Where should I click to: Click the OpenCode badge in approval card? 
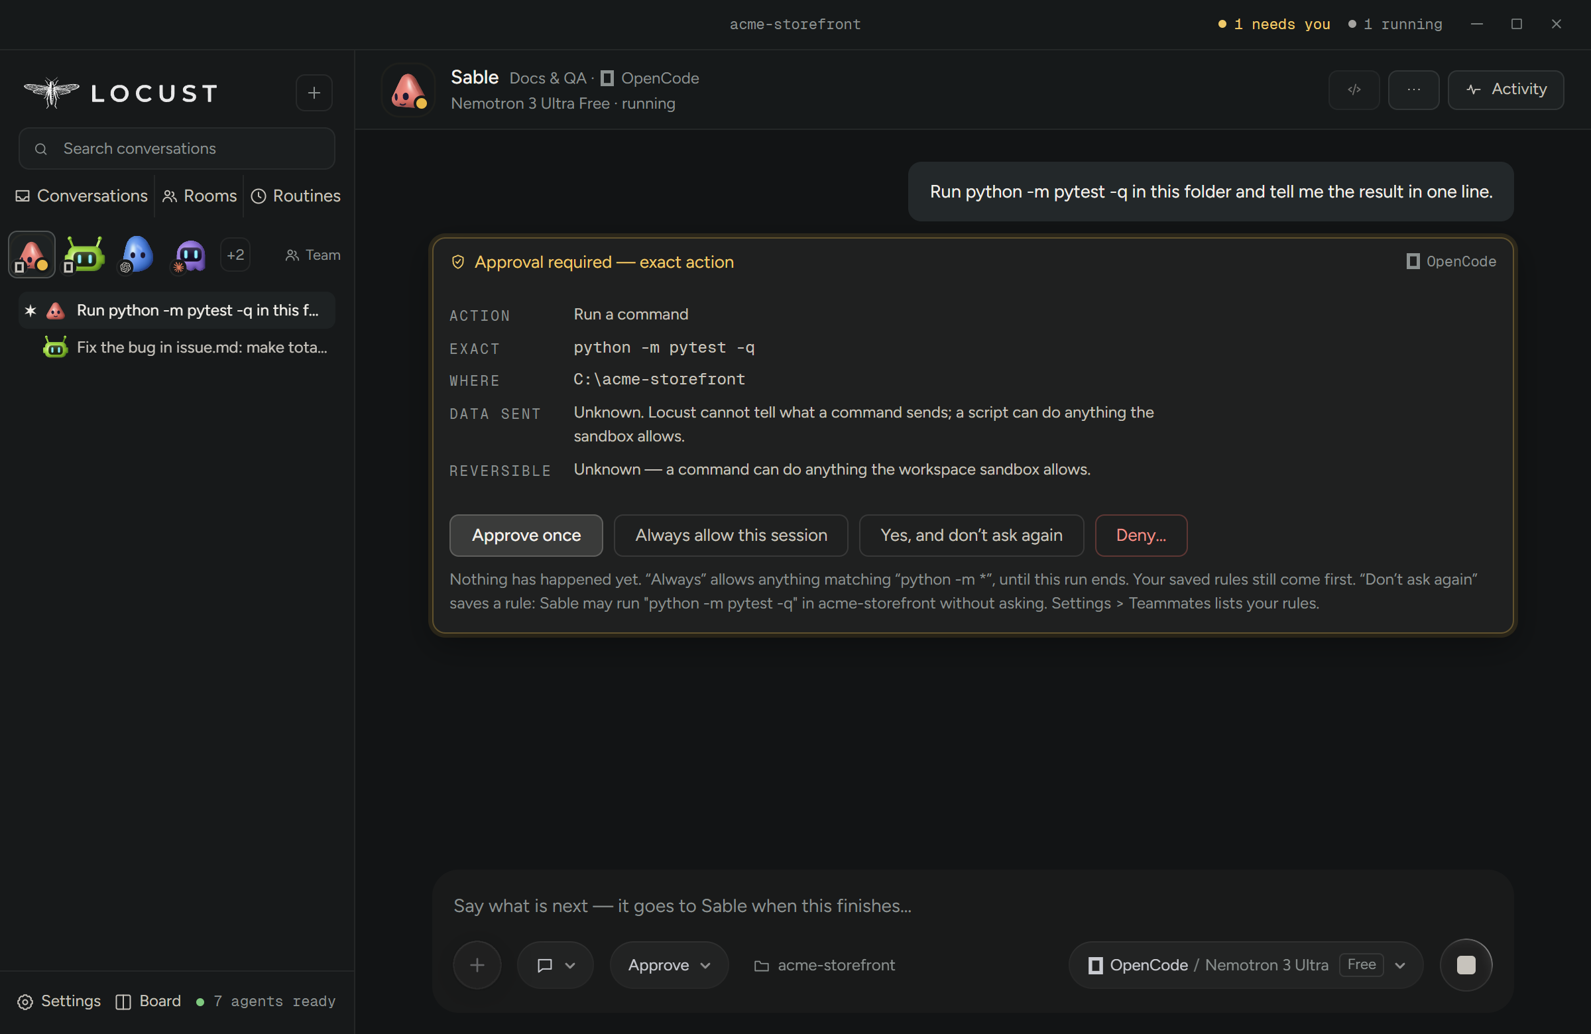1450,261
